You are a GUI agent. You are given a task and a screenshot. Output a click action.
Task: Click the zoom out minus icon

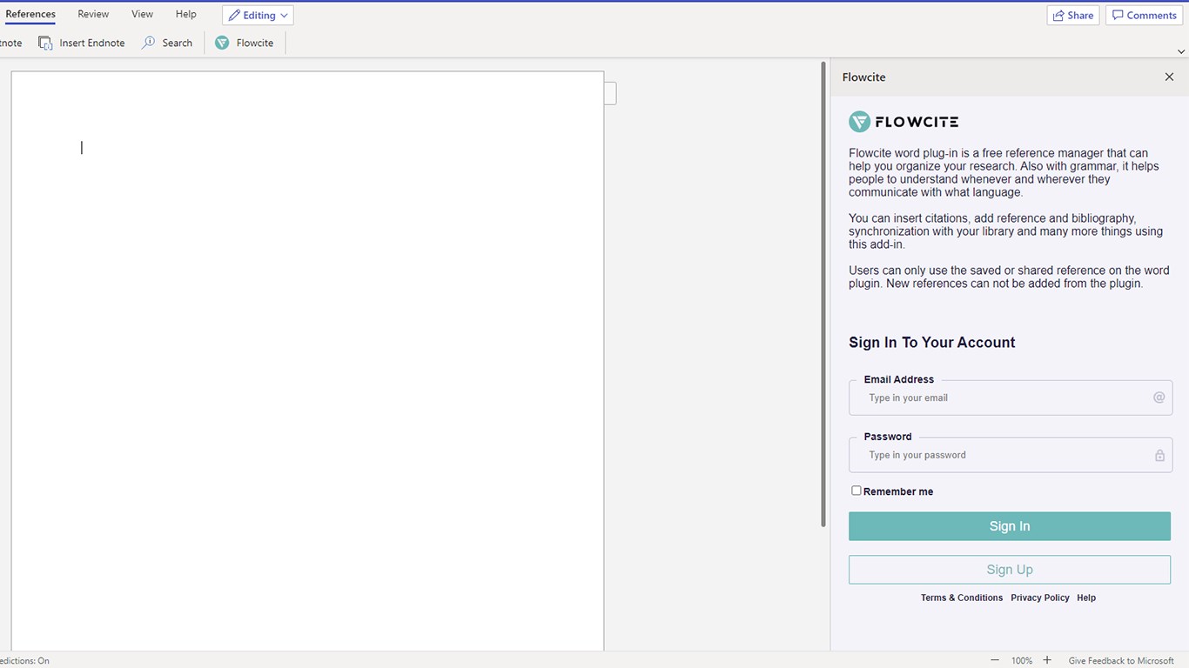pos(995,660)
